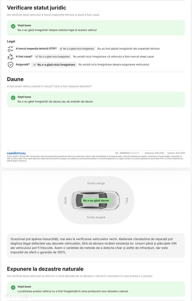The height and width of the screenshot is (301, 192).
Task: Click the 'Față' label beside the car
Action: point(126,200)
